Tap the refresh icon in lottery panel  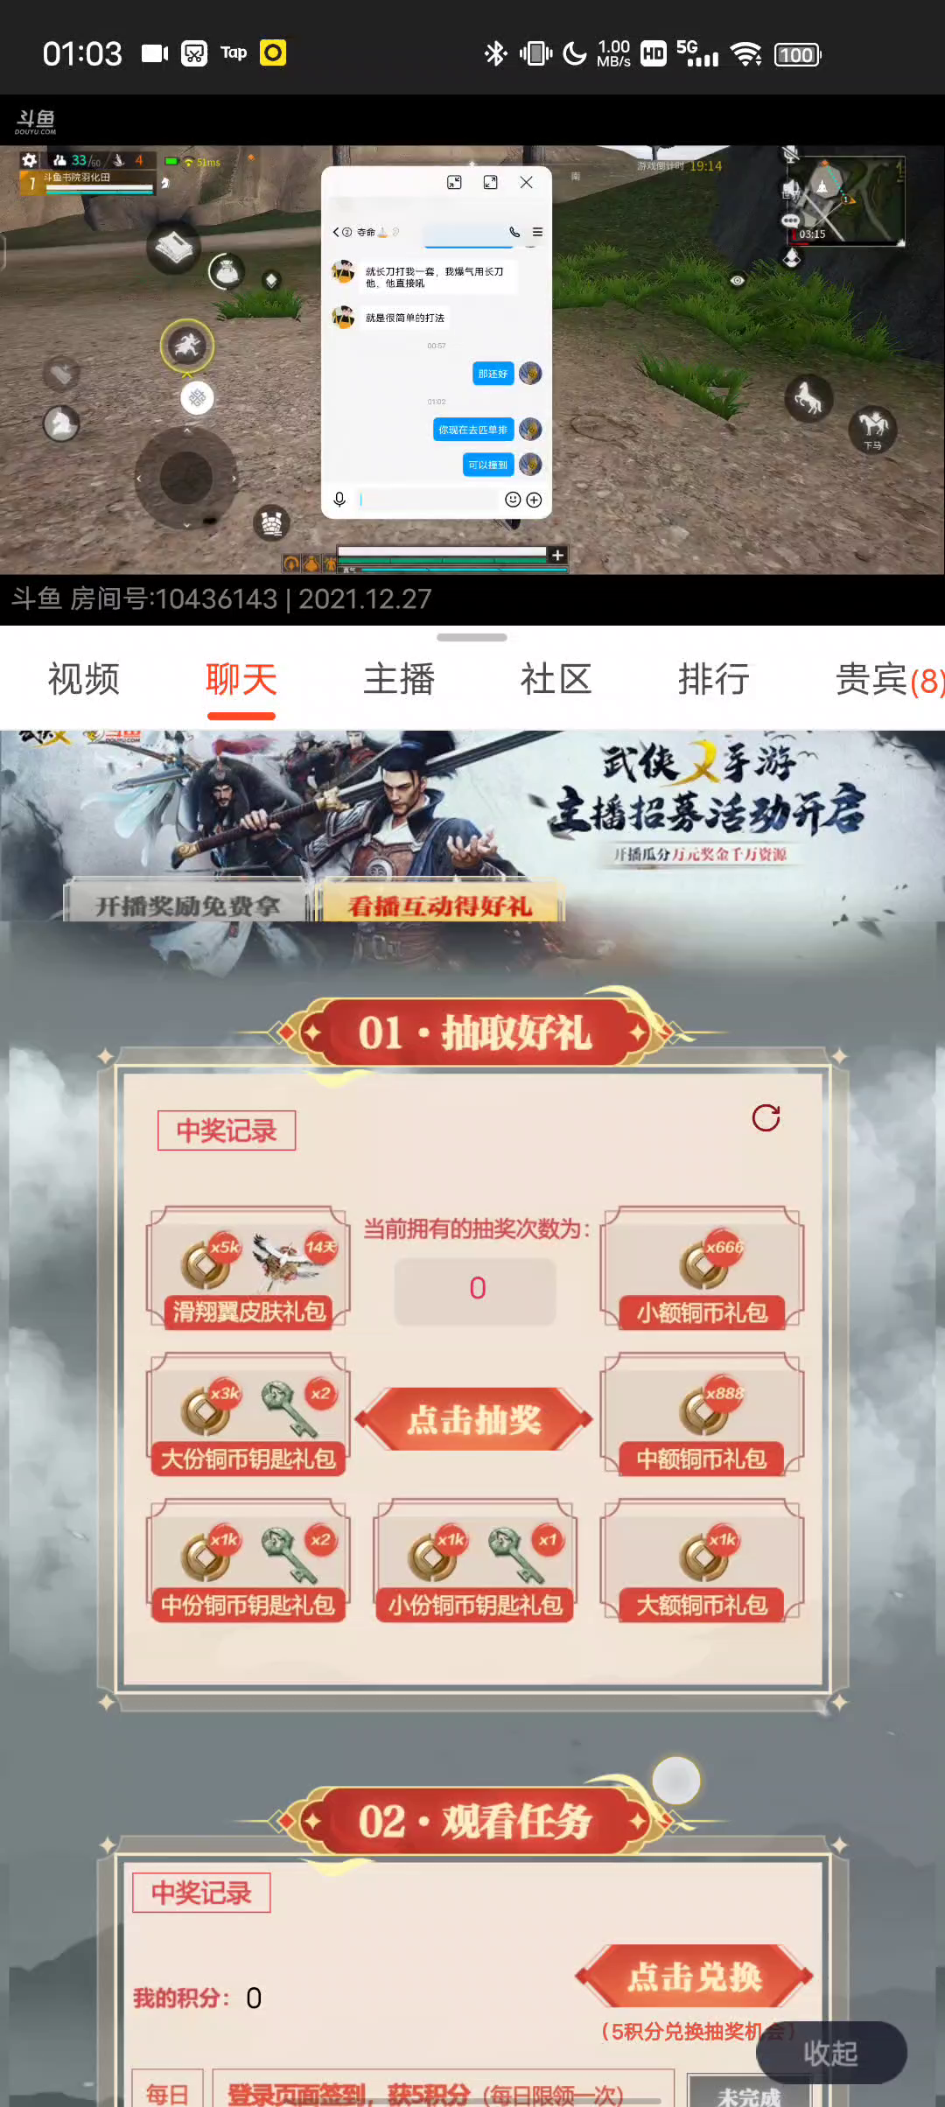766,1117
